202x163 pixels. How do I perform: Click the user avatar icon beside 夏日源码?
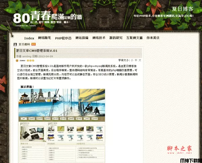click(x=15, y=44)
